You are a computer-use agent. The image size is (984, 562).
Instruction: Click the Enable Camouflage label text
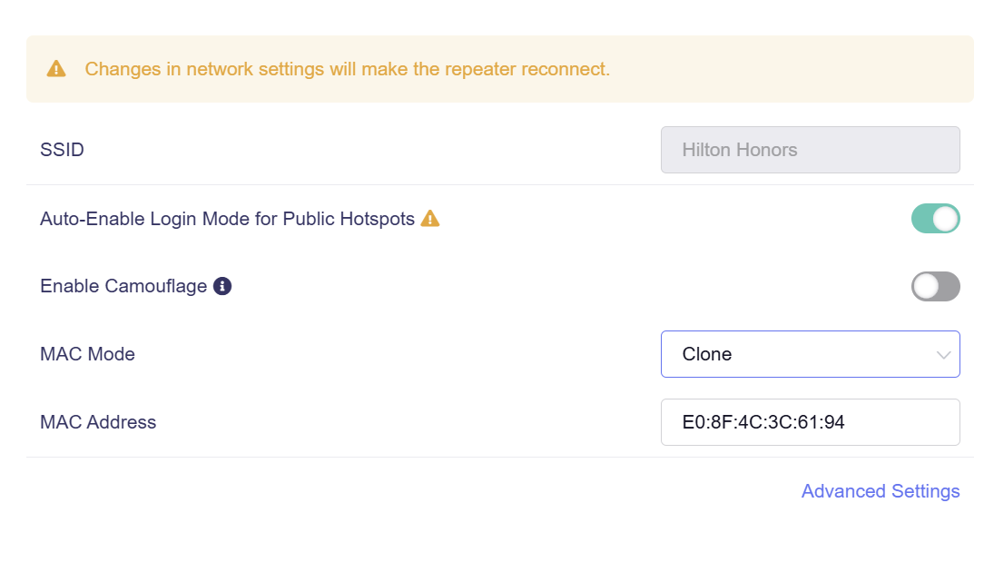(x=123, y=286)
